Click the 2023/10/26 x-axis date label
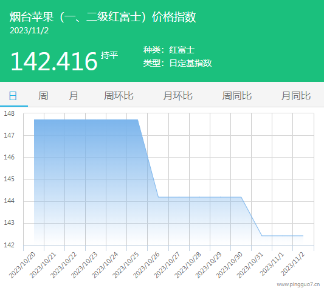 146,266
